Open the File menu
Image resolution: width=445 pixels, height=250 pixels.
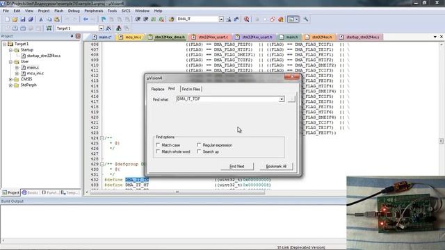pos(6,11)
